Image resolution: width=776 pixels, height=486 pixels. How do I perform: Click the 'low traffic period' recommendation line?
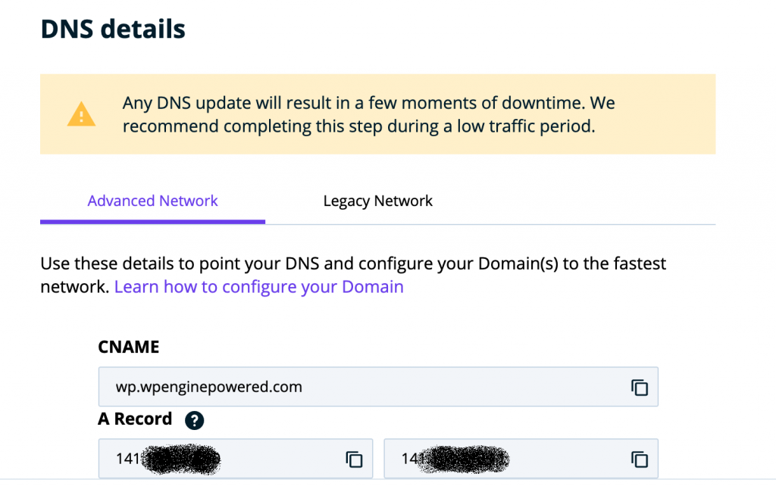358,126
